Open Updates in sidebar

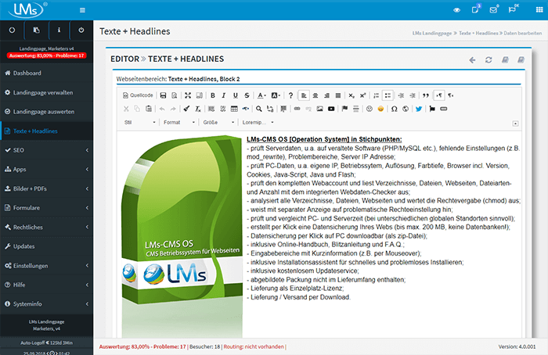[x=46, y=246]
